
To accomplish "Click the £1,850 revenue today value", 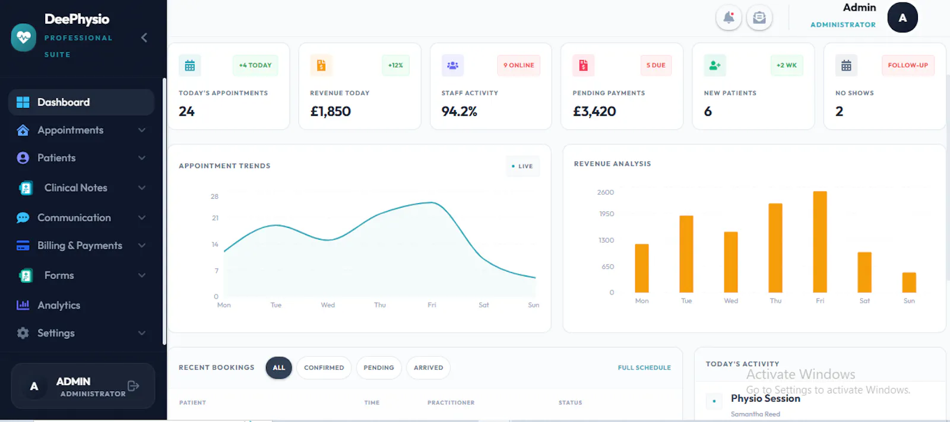I will 331,112.
